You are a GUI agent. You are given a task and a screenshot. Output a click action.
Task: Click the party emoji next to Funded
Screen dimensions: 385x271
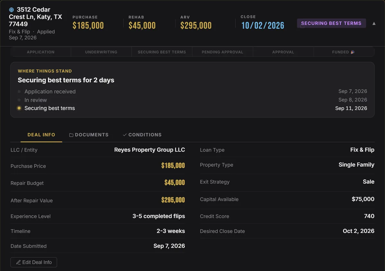[x=353, y=52]
